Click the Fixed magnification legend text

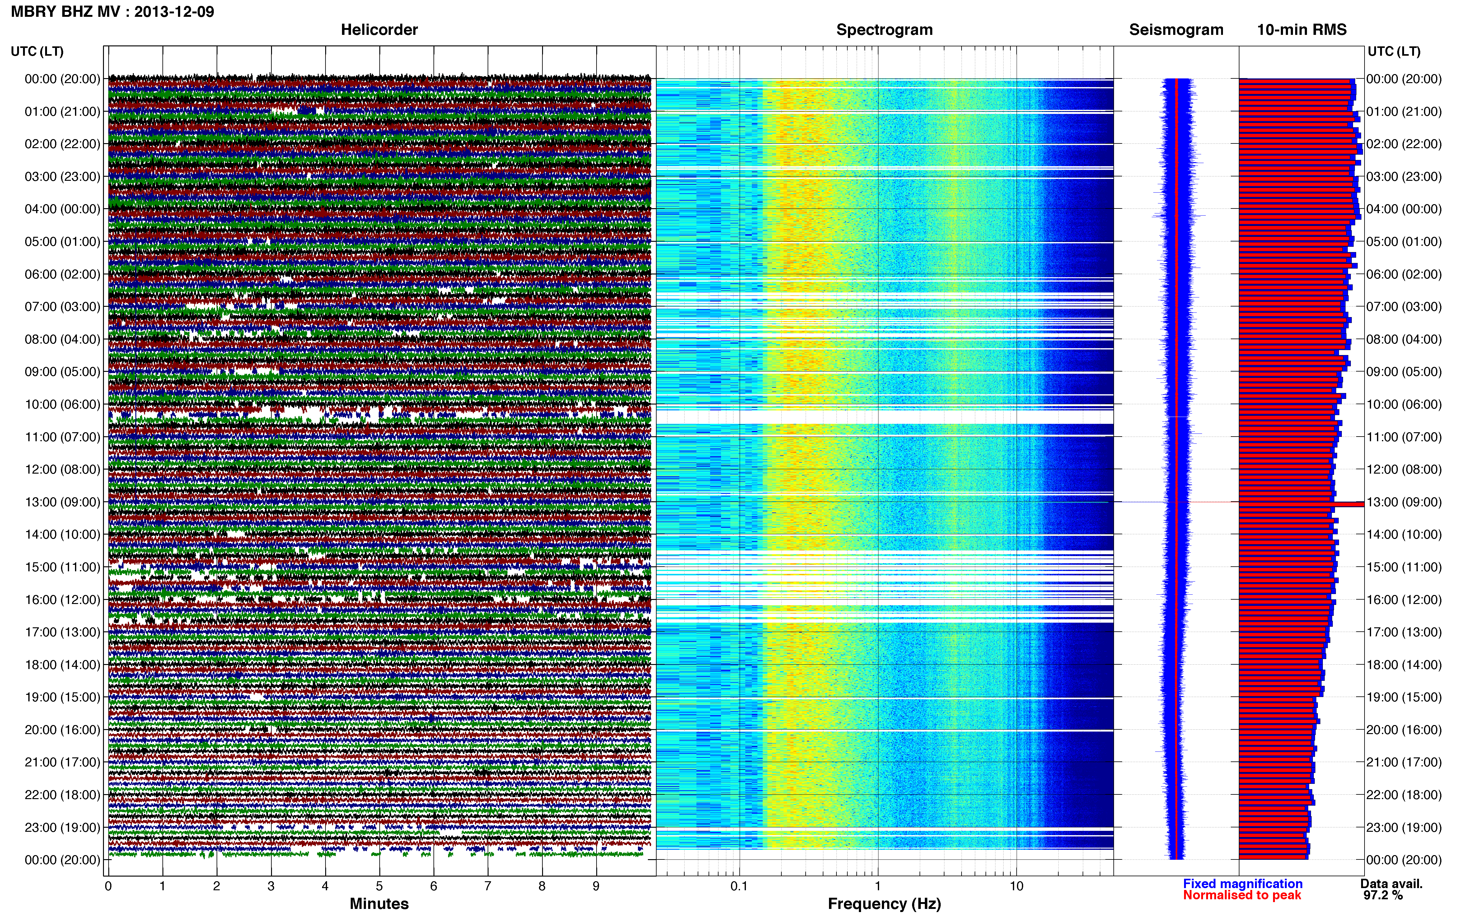1243,884
